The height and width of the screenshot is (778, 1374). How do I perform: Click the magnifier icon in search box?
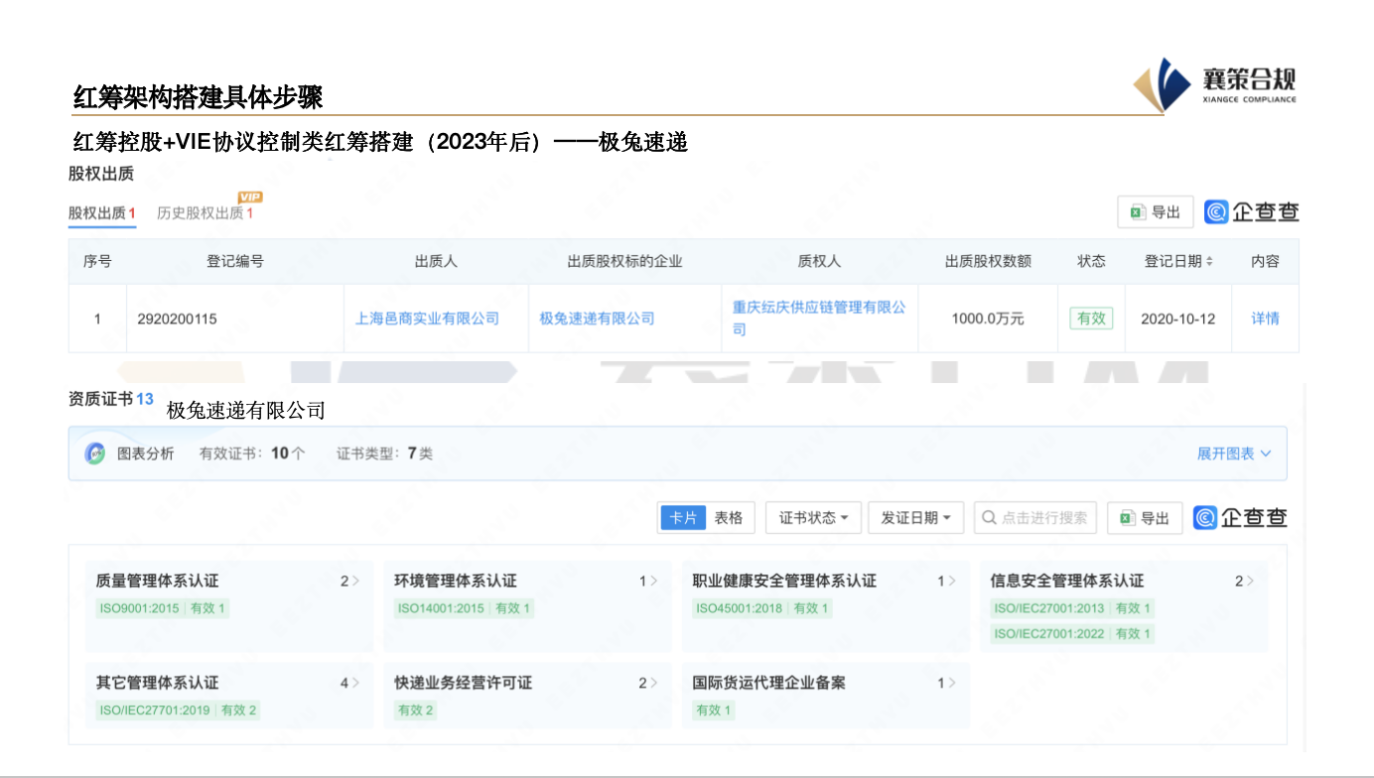pos(989,517)
